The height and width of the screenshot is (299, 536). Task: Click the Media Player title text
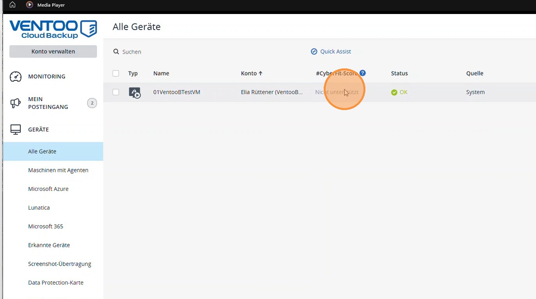pos(51,5)
